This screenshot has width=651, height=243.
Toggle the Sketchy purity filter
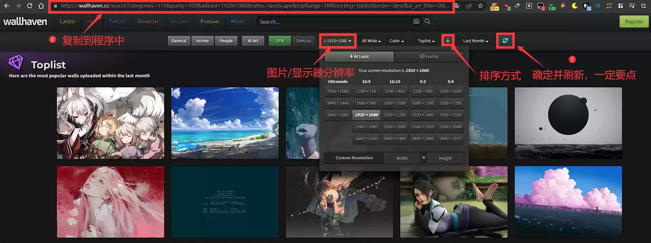point(303,41)
